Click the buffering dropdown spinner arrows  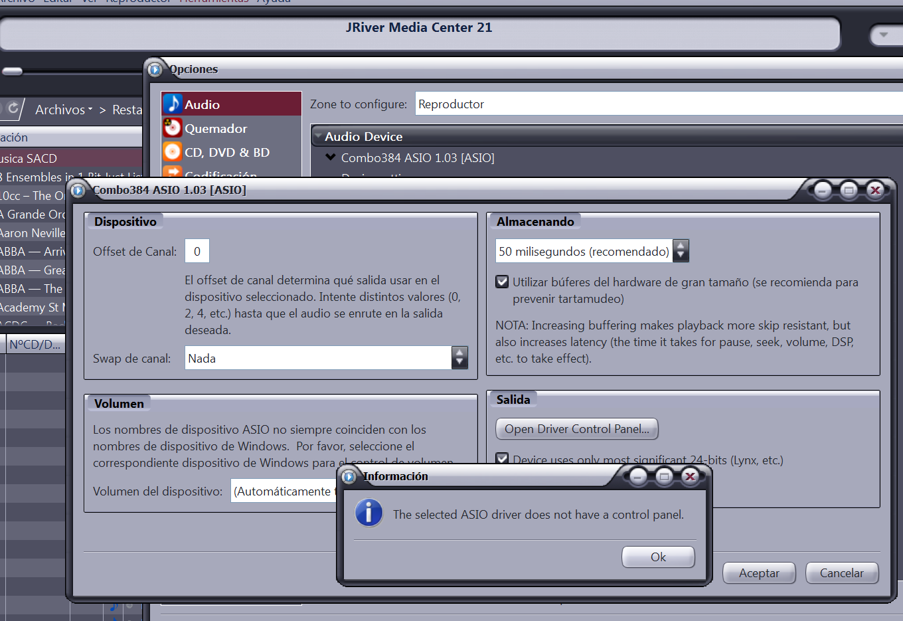[681, 251]
